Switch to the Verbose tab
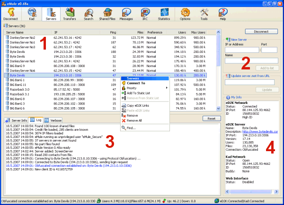This screenshot has height=205, width=284. pos(53,120)
